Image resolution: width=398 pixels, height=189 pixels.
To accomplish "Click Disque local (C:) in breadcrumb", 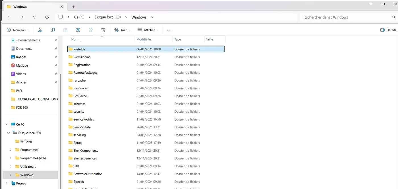I will 108,17.
